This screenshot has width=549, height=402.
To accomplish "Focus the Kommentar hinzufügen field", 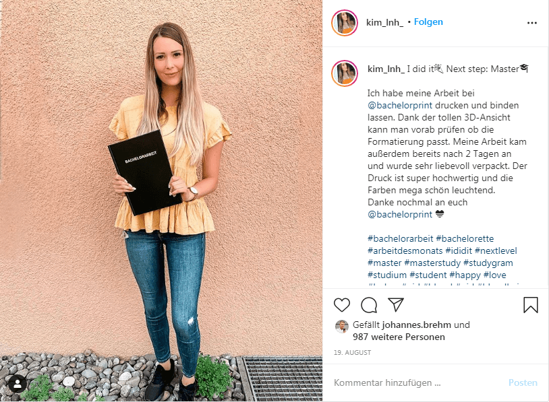I will pos(417,382).
